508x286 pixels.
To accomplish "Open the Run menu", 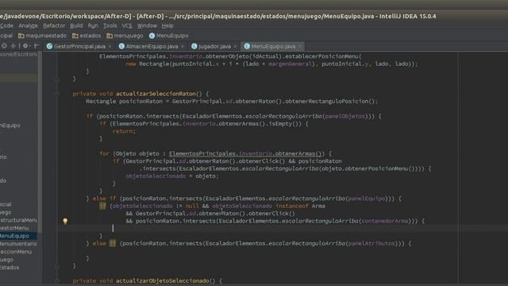I will pyautogui.click(x=93, y=25).
